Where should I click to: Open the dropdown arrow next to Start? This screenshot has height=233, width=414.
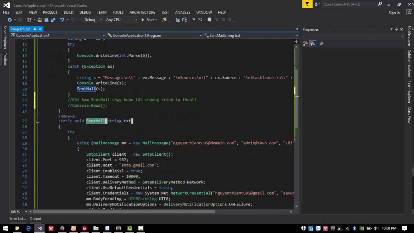tap(157, 20)
